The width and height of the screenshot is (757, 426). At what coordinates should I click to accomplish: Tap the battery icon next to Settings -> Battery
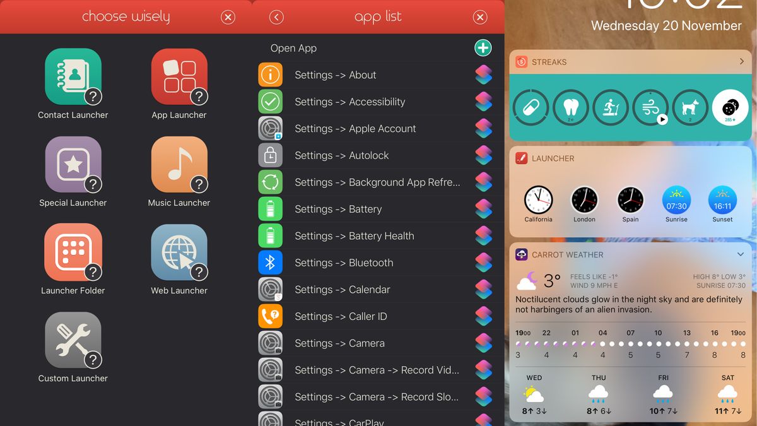click(271, 209)
